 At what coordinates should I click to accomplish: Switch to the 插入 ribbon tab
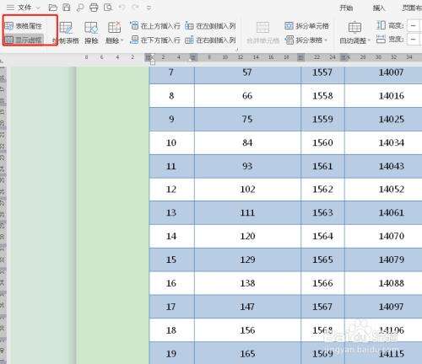[x=379, y=8]
